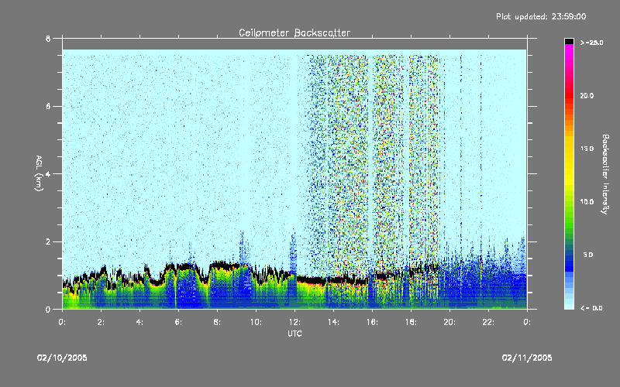Screen dimensions: 620x387
Task: Click the x-axis tick label 18:
Action: click(411, 322)
